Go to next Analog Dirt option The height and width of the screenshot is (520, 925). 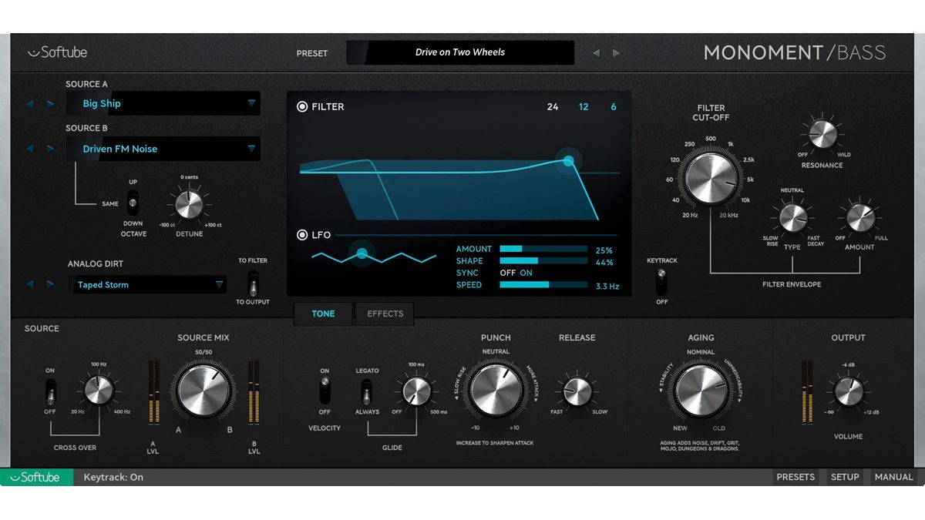50,284
